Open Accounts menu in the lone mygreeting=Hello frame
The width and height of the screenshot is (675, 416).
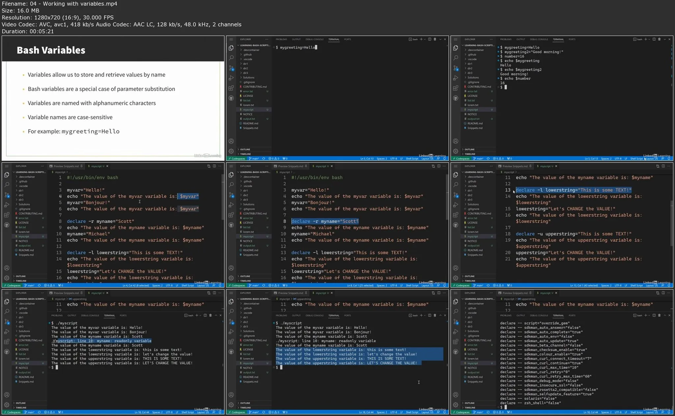231,141
